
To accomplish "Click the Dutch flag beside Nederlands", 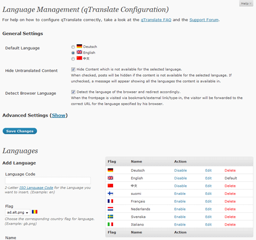I will (110, 209).
